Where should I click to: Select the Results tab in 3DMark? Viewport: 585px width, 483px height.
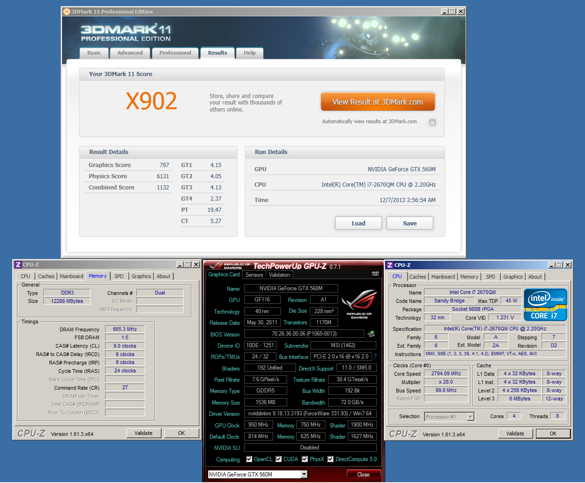tap(218, 53)
